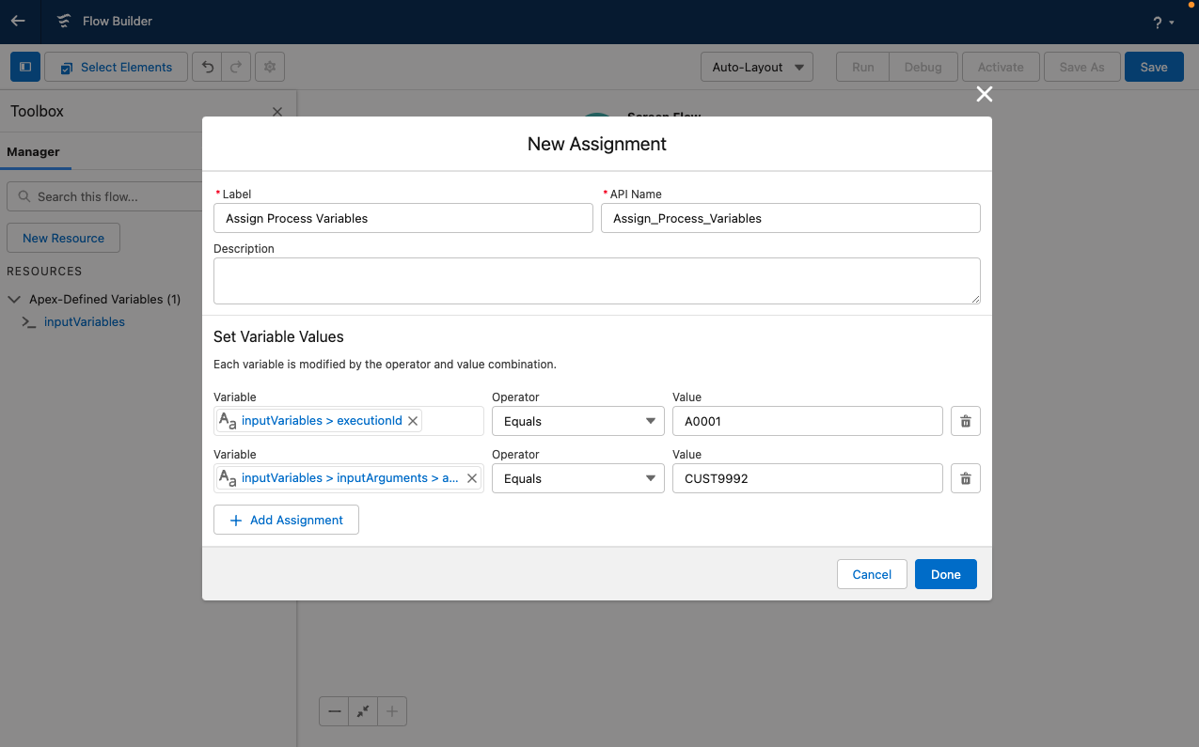Click the Value field containing A0001
This screenshot has width=1199, height=747.
808,421
